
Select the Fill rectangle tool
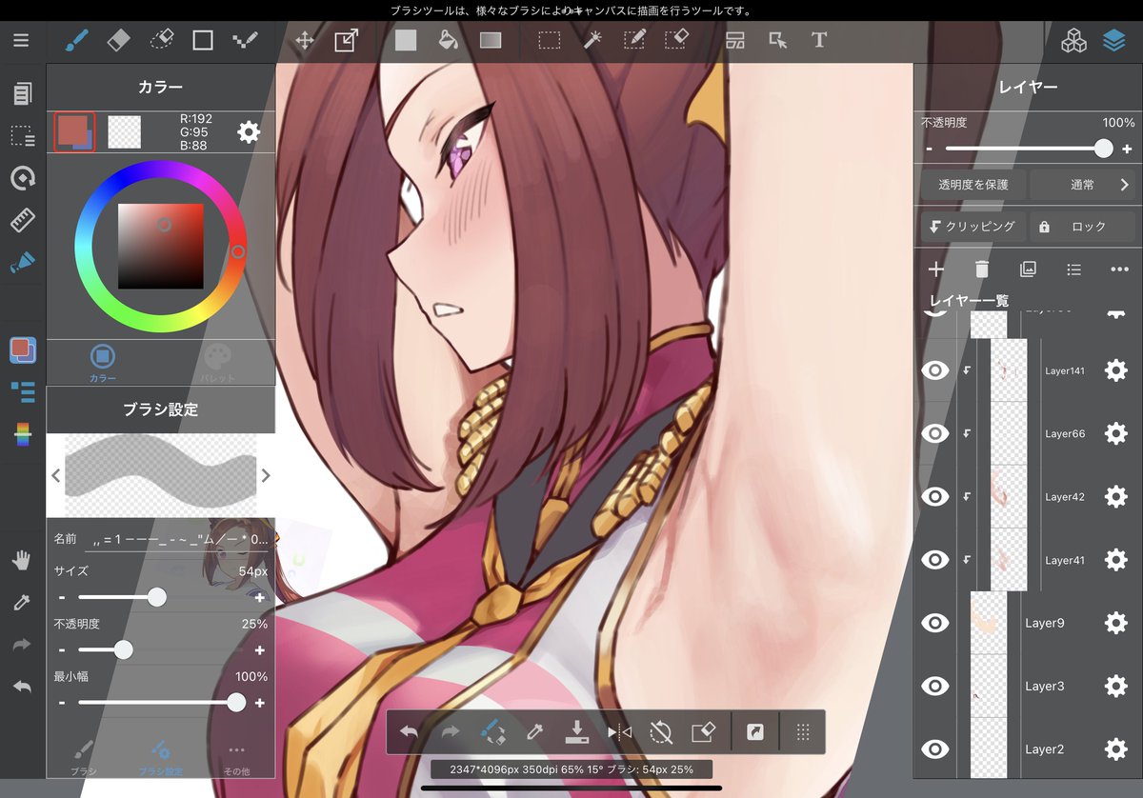(406, 40)
